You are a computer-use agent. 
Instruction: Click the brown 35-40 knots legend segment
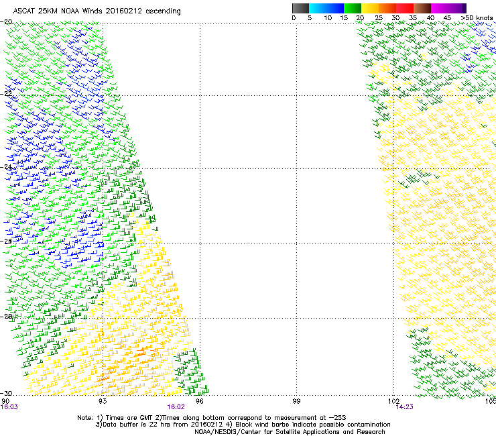pyautogui.click(x=422, y=8)
